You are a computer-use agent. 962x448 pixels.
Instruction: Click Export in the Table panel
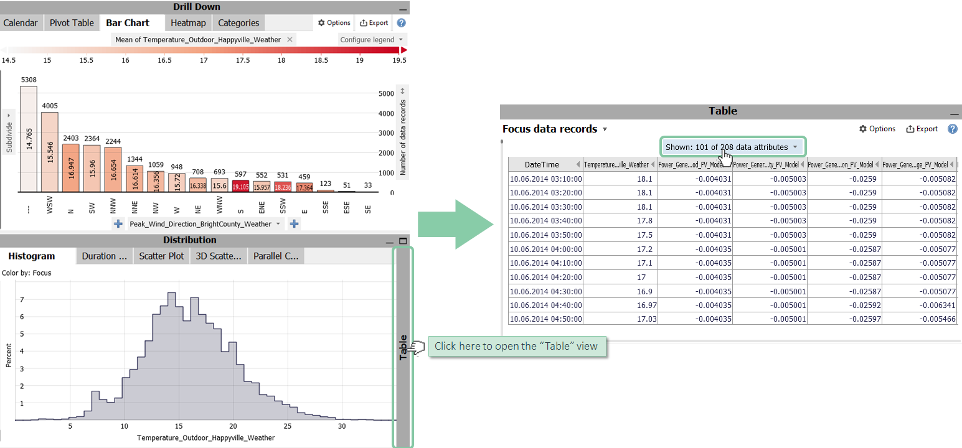(922, 129)
